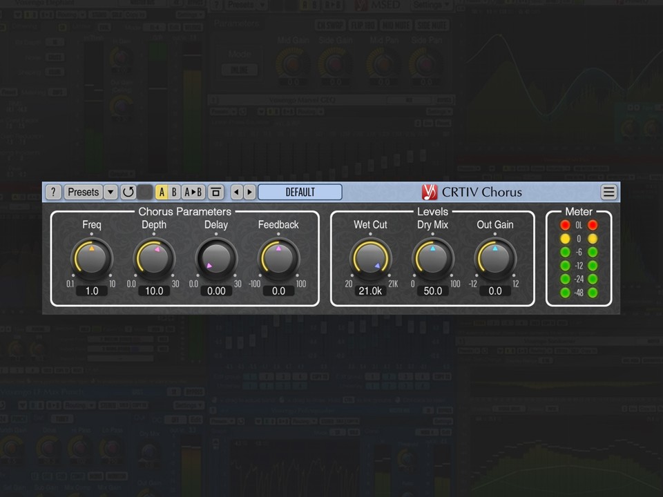Click the Voxengo red logo icon

point(429,193)
